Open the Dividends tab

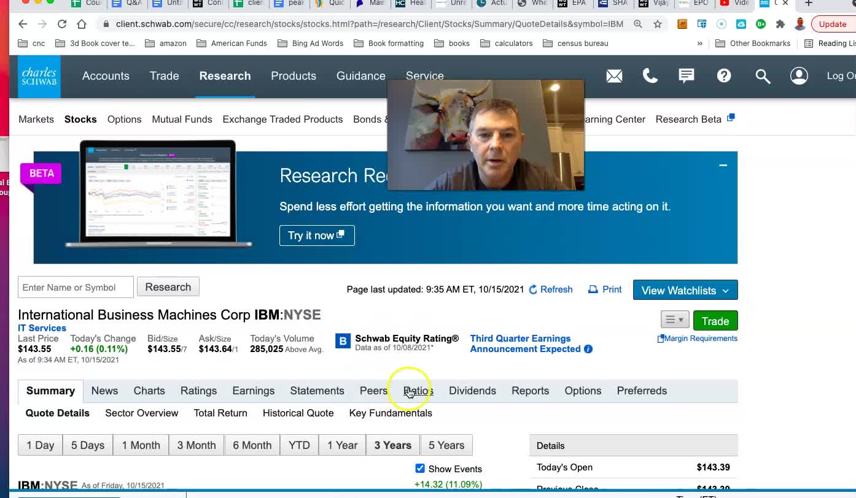point(472,391)
